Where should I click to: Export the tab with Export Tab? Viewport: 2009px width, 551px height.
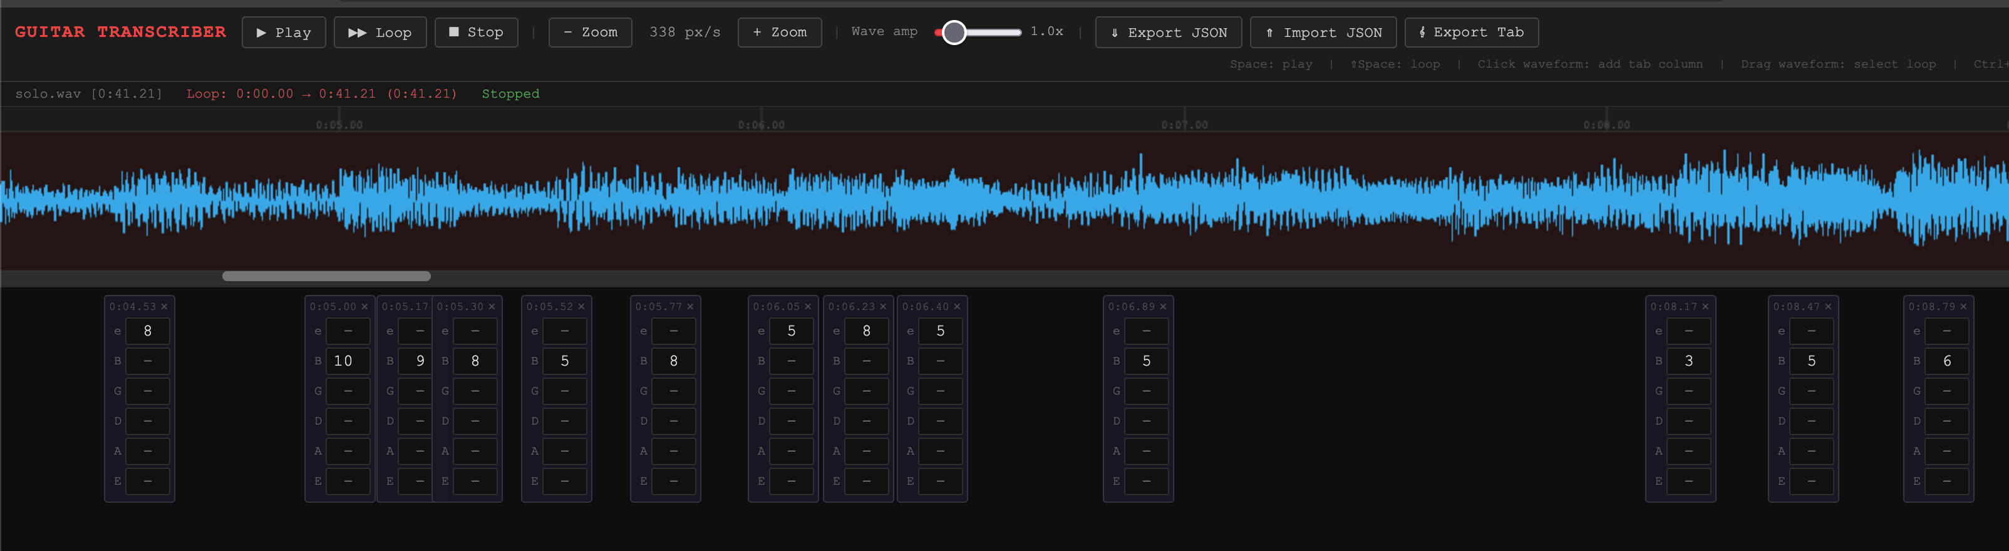tap(1471, 33)
